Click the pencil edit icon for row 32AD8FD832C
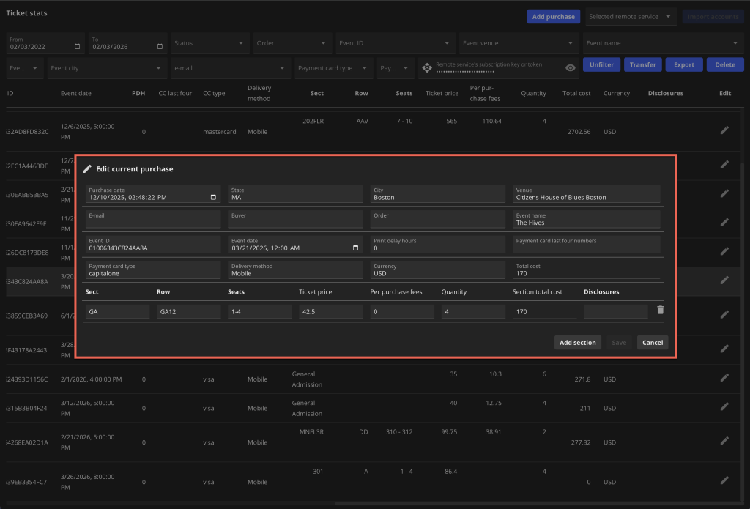This screenshot has height=509, width=750. (724, 130)
